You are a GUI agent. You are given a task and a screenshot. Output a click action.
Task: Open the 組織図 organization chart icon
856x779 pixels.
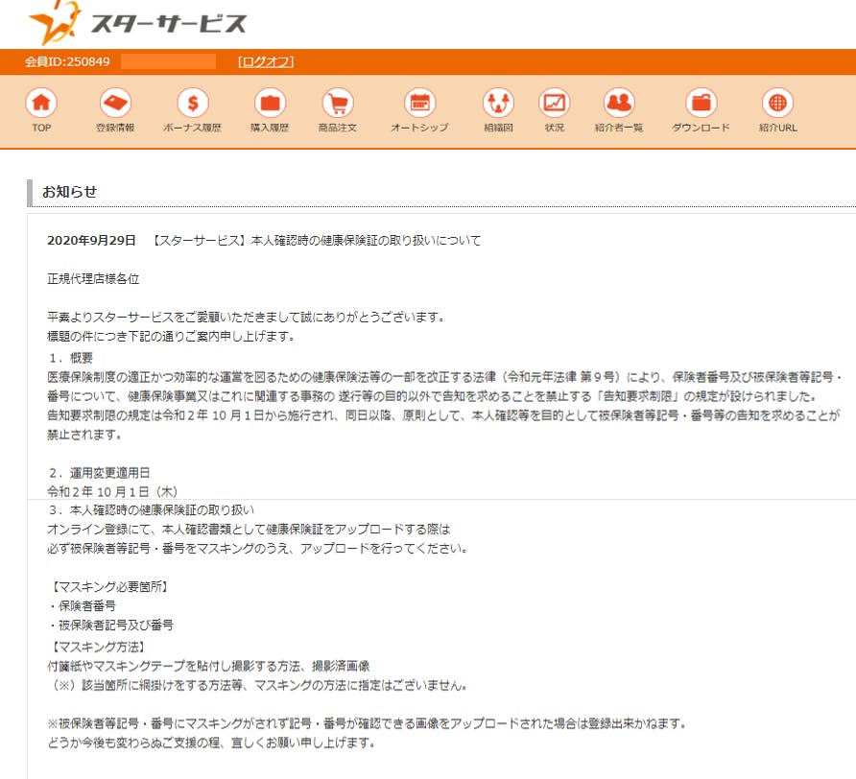497,103
